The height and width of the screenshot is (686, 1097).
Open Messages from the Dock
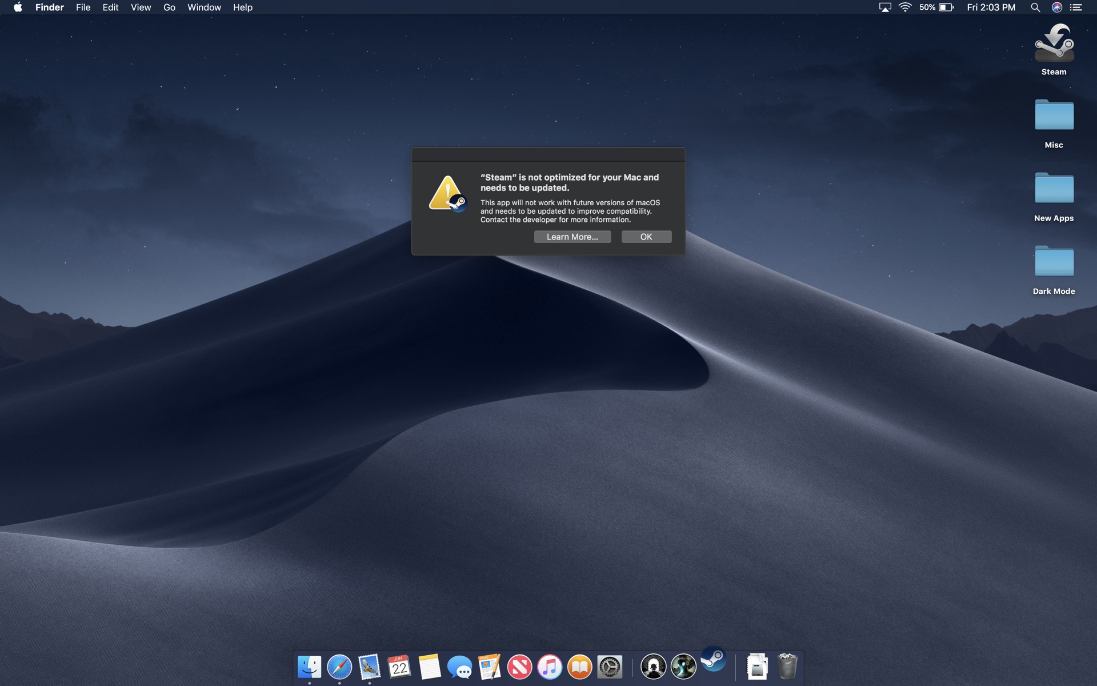coord(460,667)
